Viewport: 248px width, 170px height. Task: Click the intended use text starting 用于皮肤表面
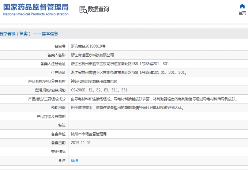pos(127,108)
